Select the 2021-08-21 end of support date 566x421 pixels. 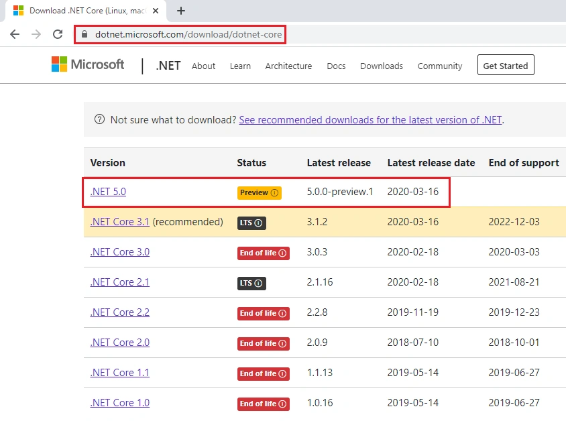pyautogui.click(x=514, y=282)
